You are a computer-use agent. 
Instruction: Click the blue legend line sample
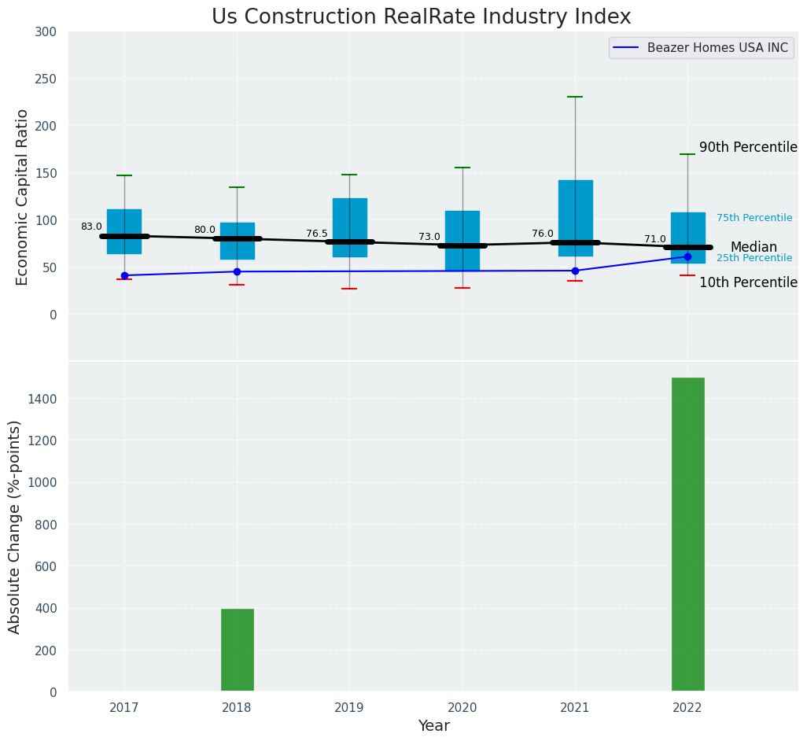click(x=628, y=48)
